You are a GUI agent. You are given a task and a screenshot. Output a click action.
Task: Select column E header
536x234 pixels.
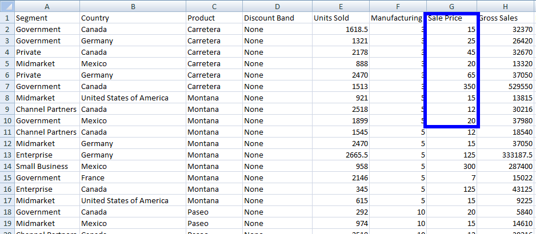[x=341, y=6]
